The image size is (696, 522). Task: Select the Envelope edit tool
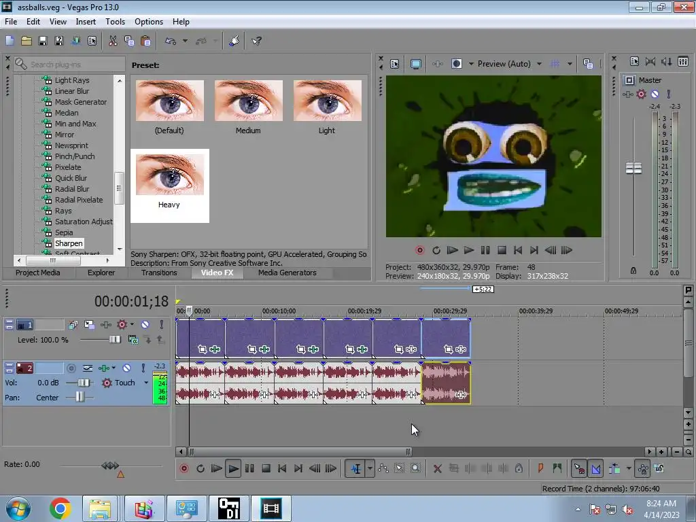[x=383, y=468]
